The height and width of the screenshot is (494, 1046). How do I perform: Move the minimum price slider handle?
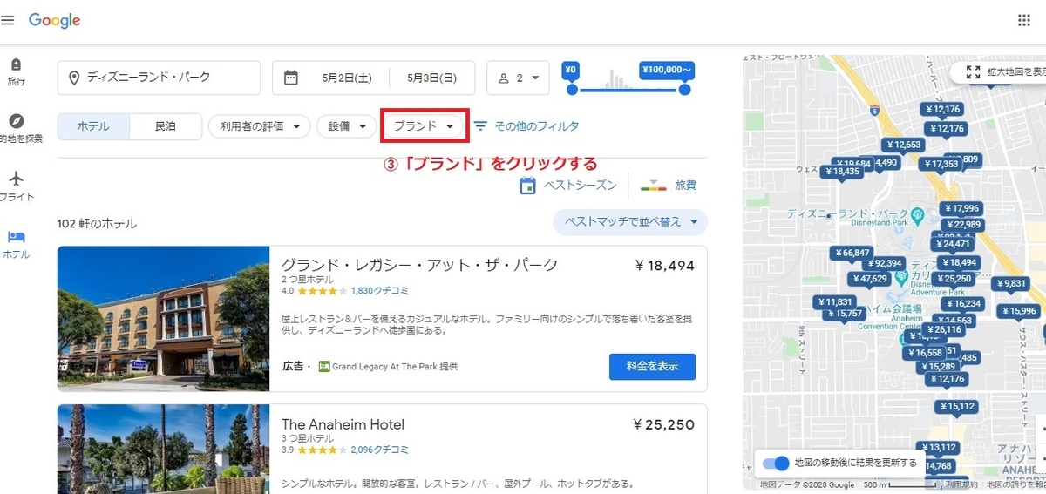tap(572, 89)
